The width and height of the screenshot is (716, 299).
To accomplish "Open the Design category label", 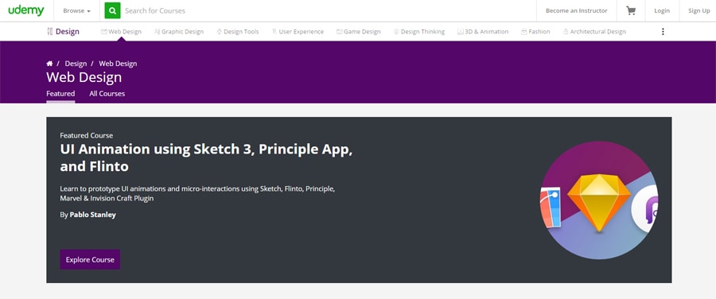I will pyautogui.click(x=68, y=32).
